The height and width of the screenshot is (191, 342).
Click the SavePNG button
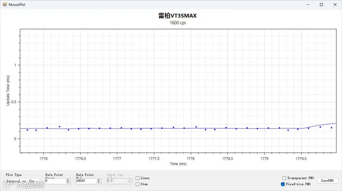tap(327, 181)
